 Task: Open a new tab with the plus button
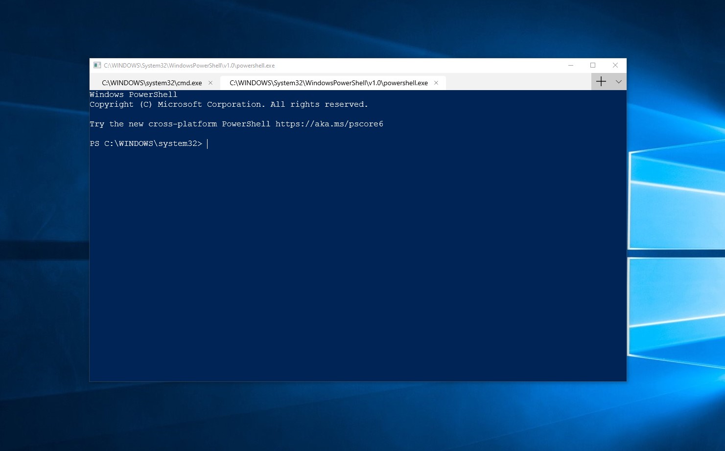(601, 82)
